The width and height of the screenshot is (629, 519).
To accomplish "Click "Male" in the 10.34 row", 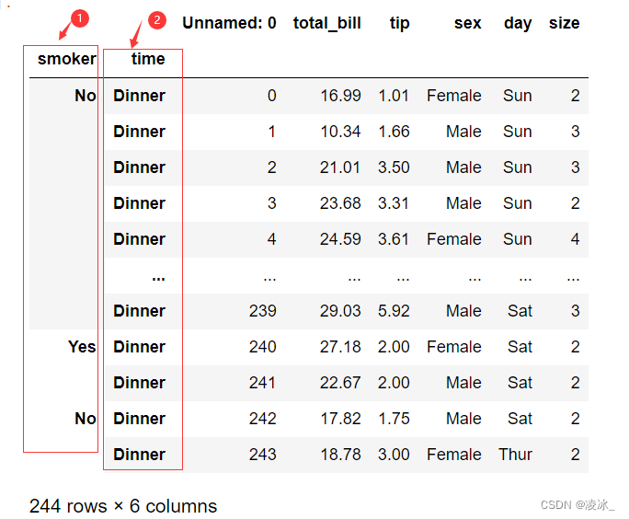I will [x=463, y=132].
